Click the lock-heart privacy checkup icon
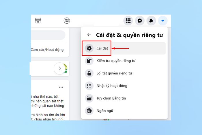Screen dimensions: 202x135 pos(89,61)
